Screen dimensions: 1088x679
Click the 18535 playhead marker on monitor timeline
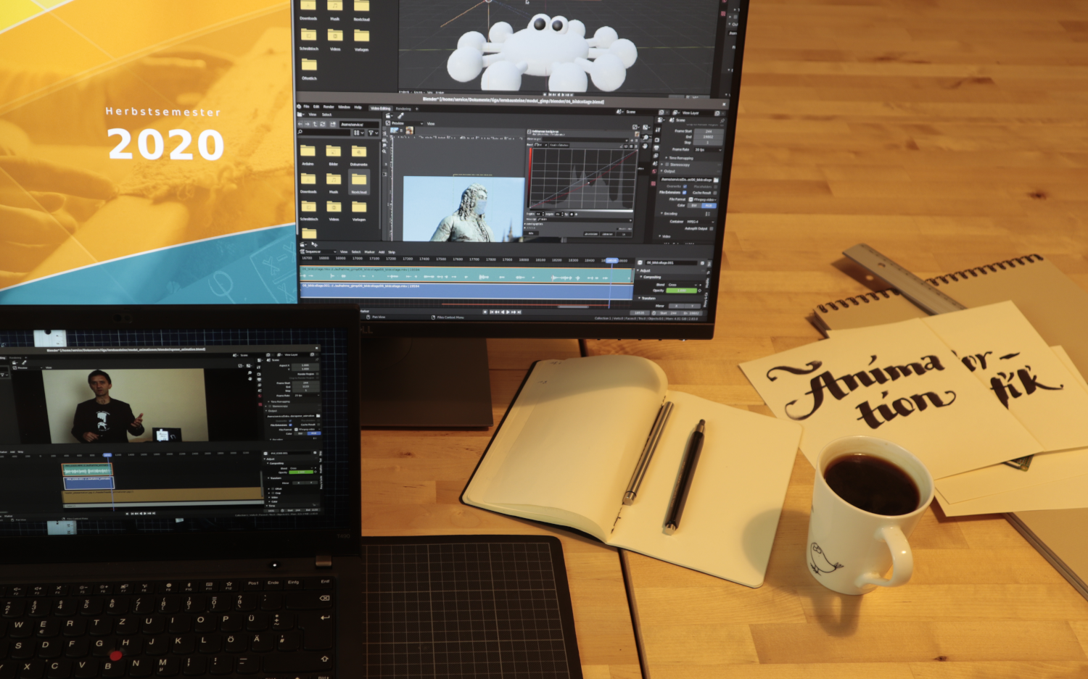(612, 261)
